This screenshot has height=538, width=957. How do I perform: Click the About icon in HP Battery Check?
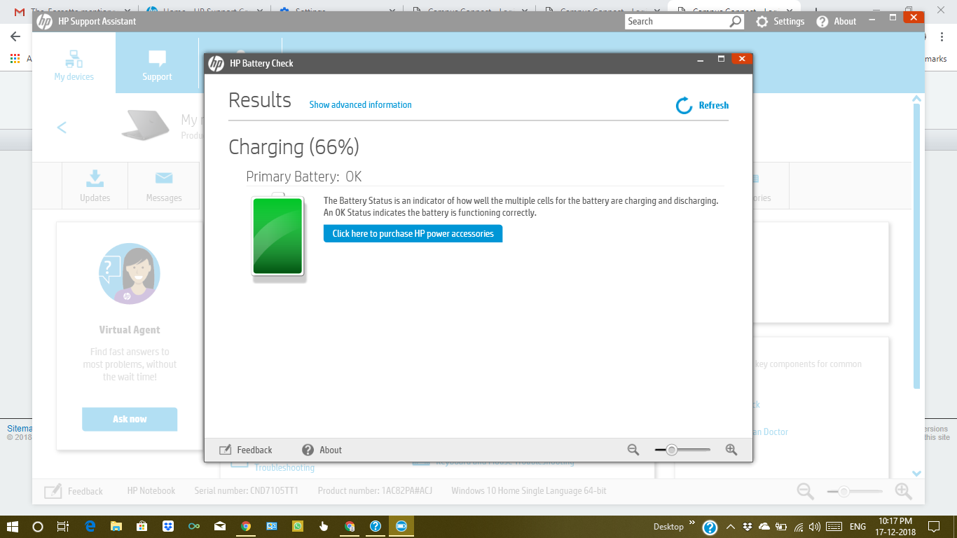pos(308,450)
